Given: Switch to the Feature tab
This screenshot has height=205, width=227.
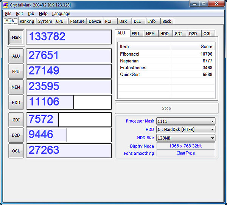Looking at the screenshot, I should pyautogui.click(x=78, y=21).
